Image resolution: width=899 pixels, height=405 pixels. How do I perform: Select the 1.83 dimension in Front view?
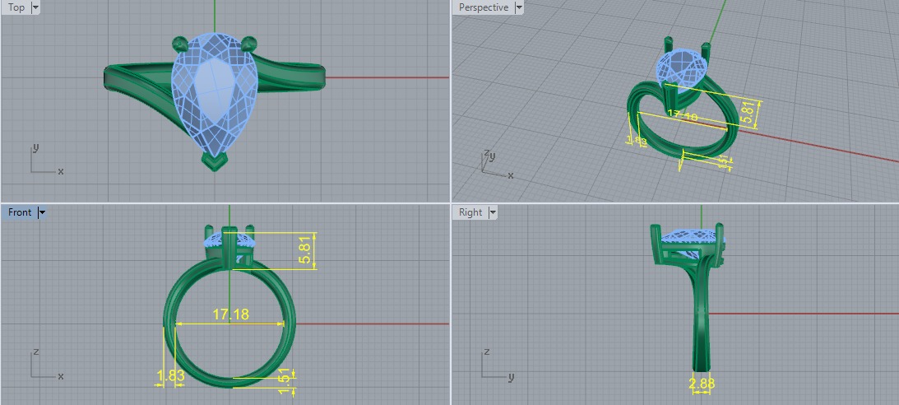point(170,375)
